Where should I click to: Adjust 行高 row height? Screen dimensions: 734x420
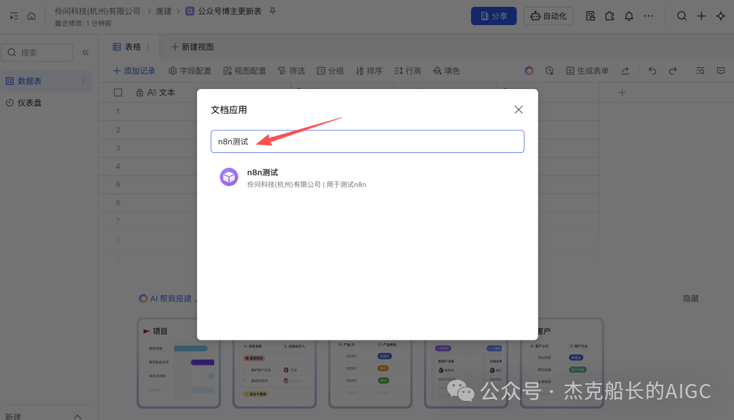[407, 71]
